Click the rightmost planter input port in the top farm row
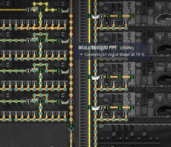The image size is (171, 147). (x=65, y=22)
